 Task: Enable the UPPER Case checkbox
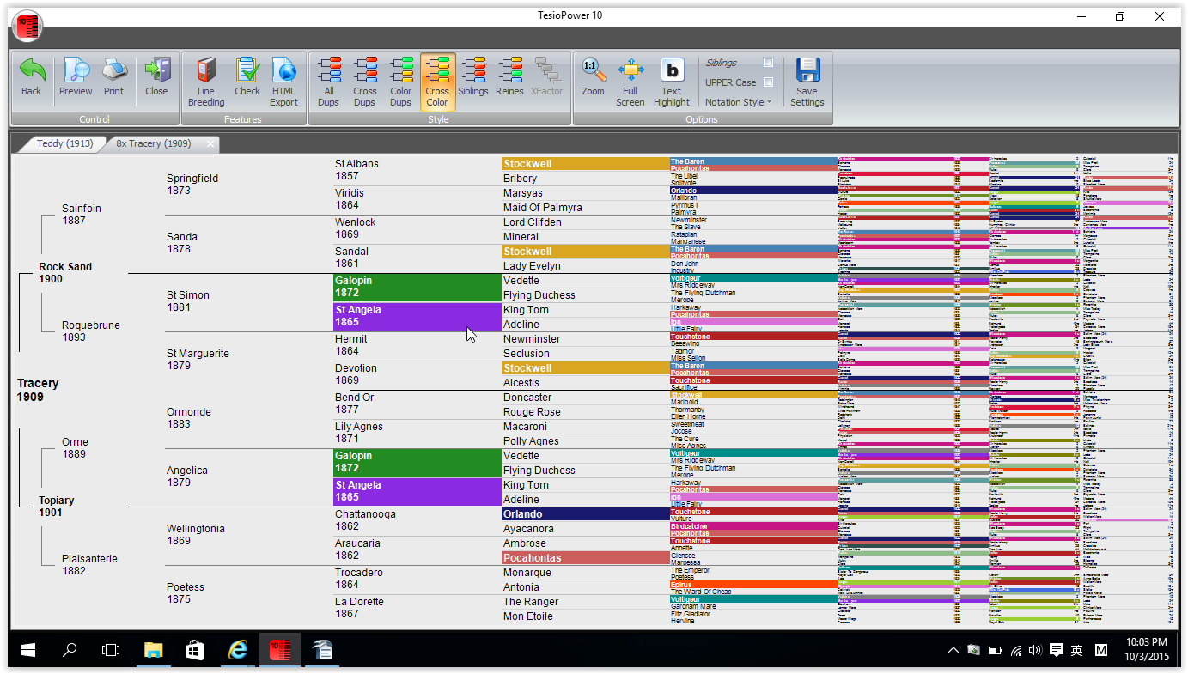pyautogui.click(x=768, y=82)
